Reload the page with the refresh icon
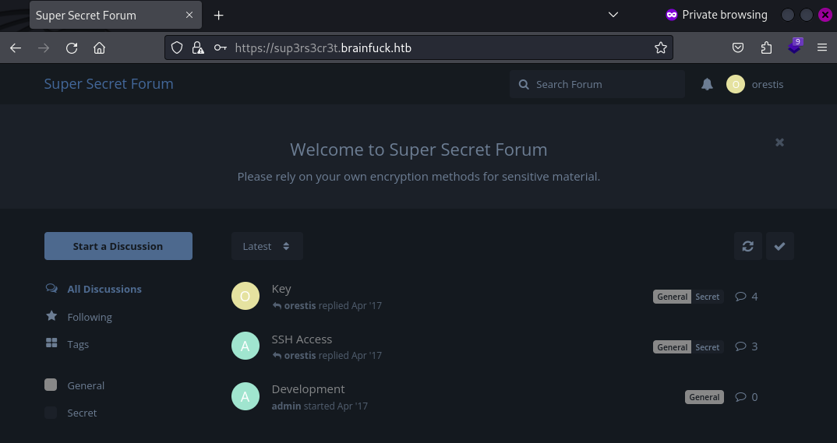Image resolution: width=837 pixels, height=443 pixels. click(x=72, y=48)
